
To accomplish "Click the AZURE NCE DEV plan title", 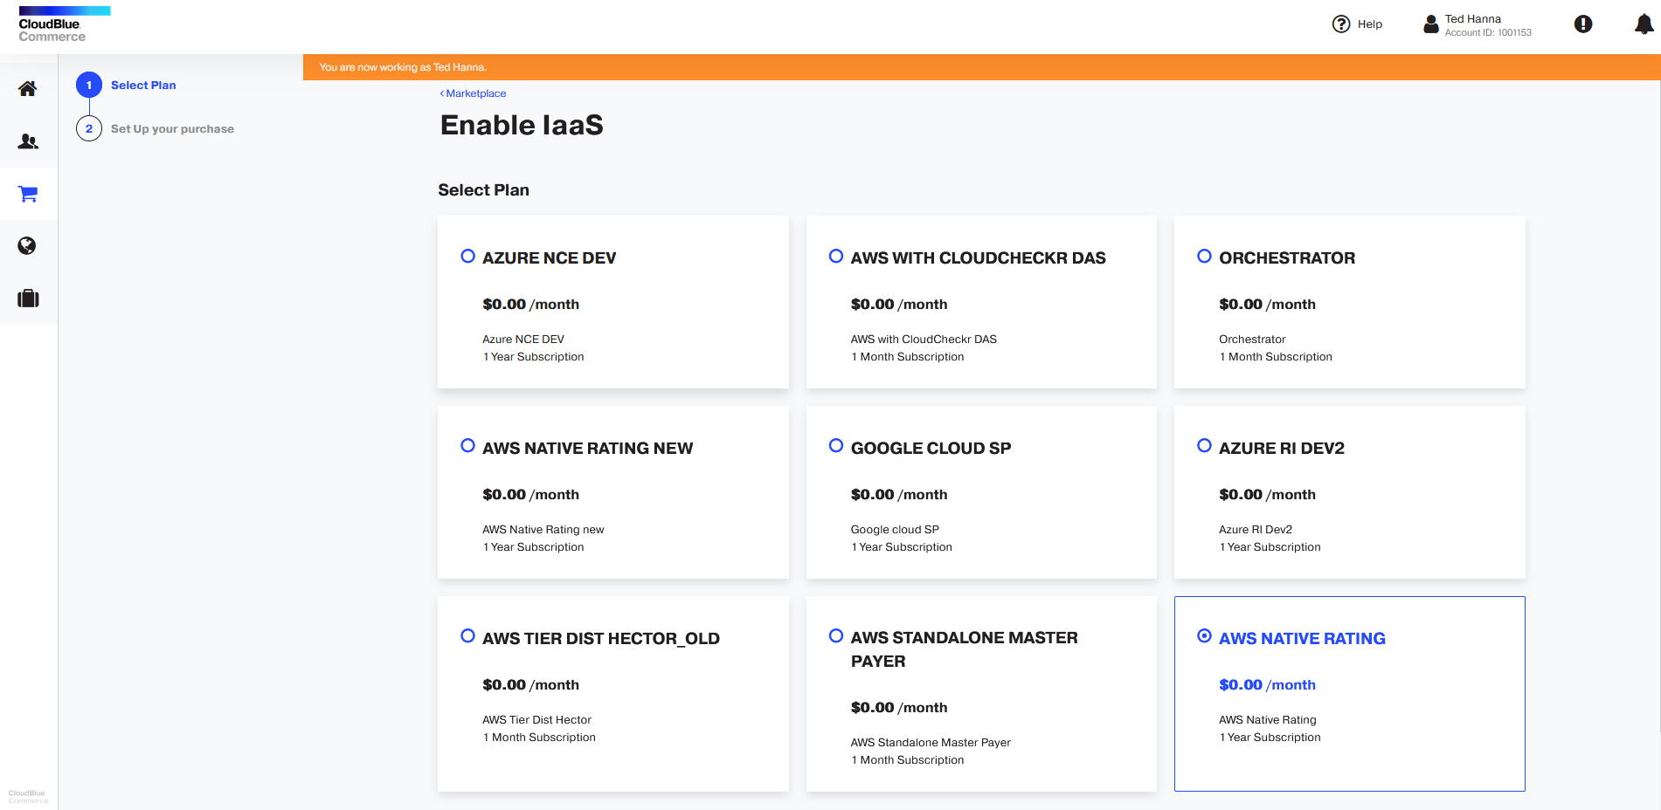I will (x=550, y=258).
